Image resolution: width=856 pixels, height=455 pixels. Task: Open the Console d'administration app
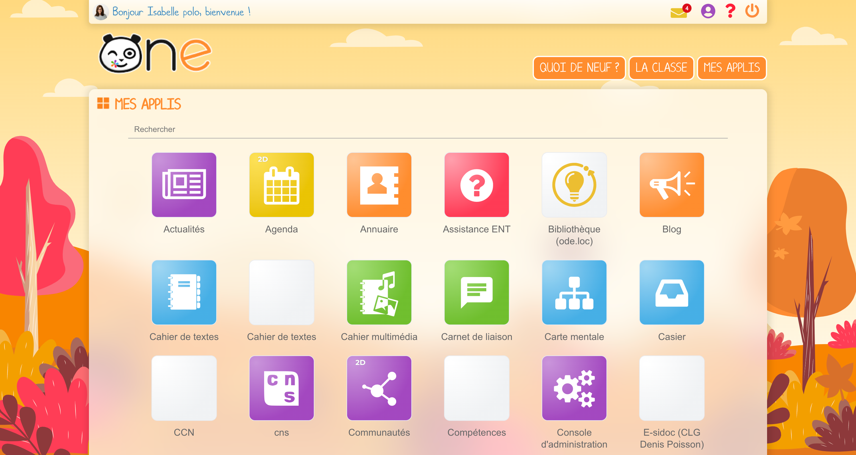pyautogui.click(x=574, y=388)
